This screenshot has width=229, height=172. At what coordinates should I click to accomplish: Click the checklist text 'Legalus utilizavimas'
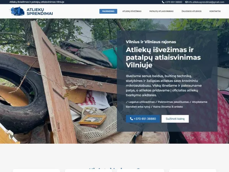142,102
